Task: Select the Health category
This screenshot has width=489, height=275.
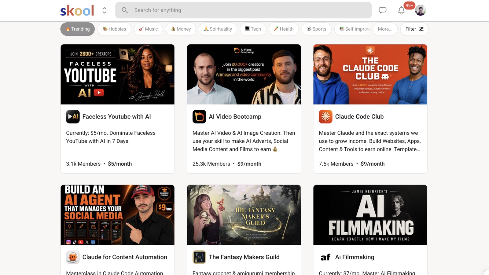Action: 284,29
